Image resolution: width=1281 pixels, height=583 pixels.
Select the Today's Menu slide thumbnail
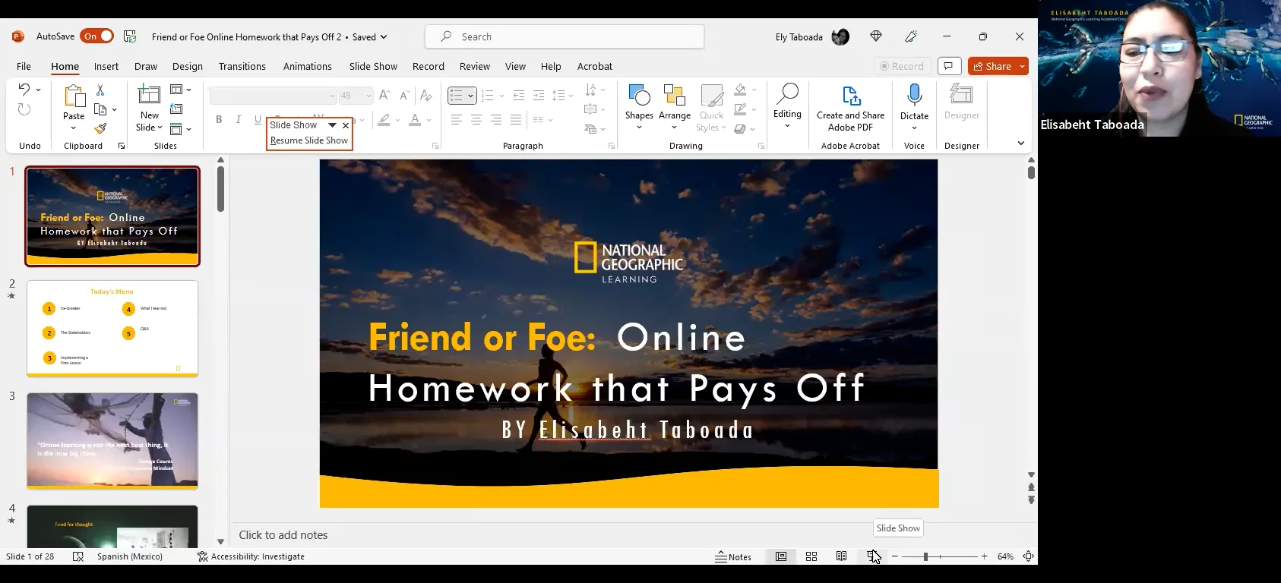(112, 328)
